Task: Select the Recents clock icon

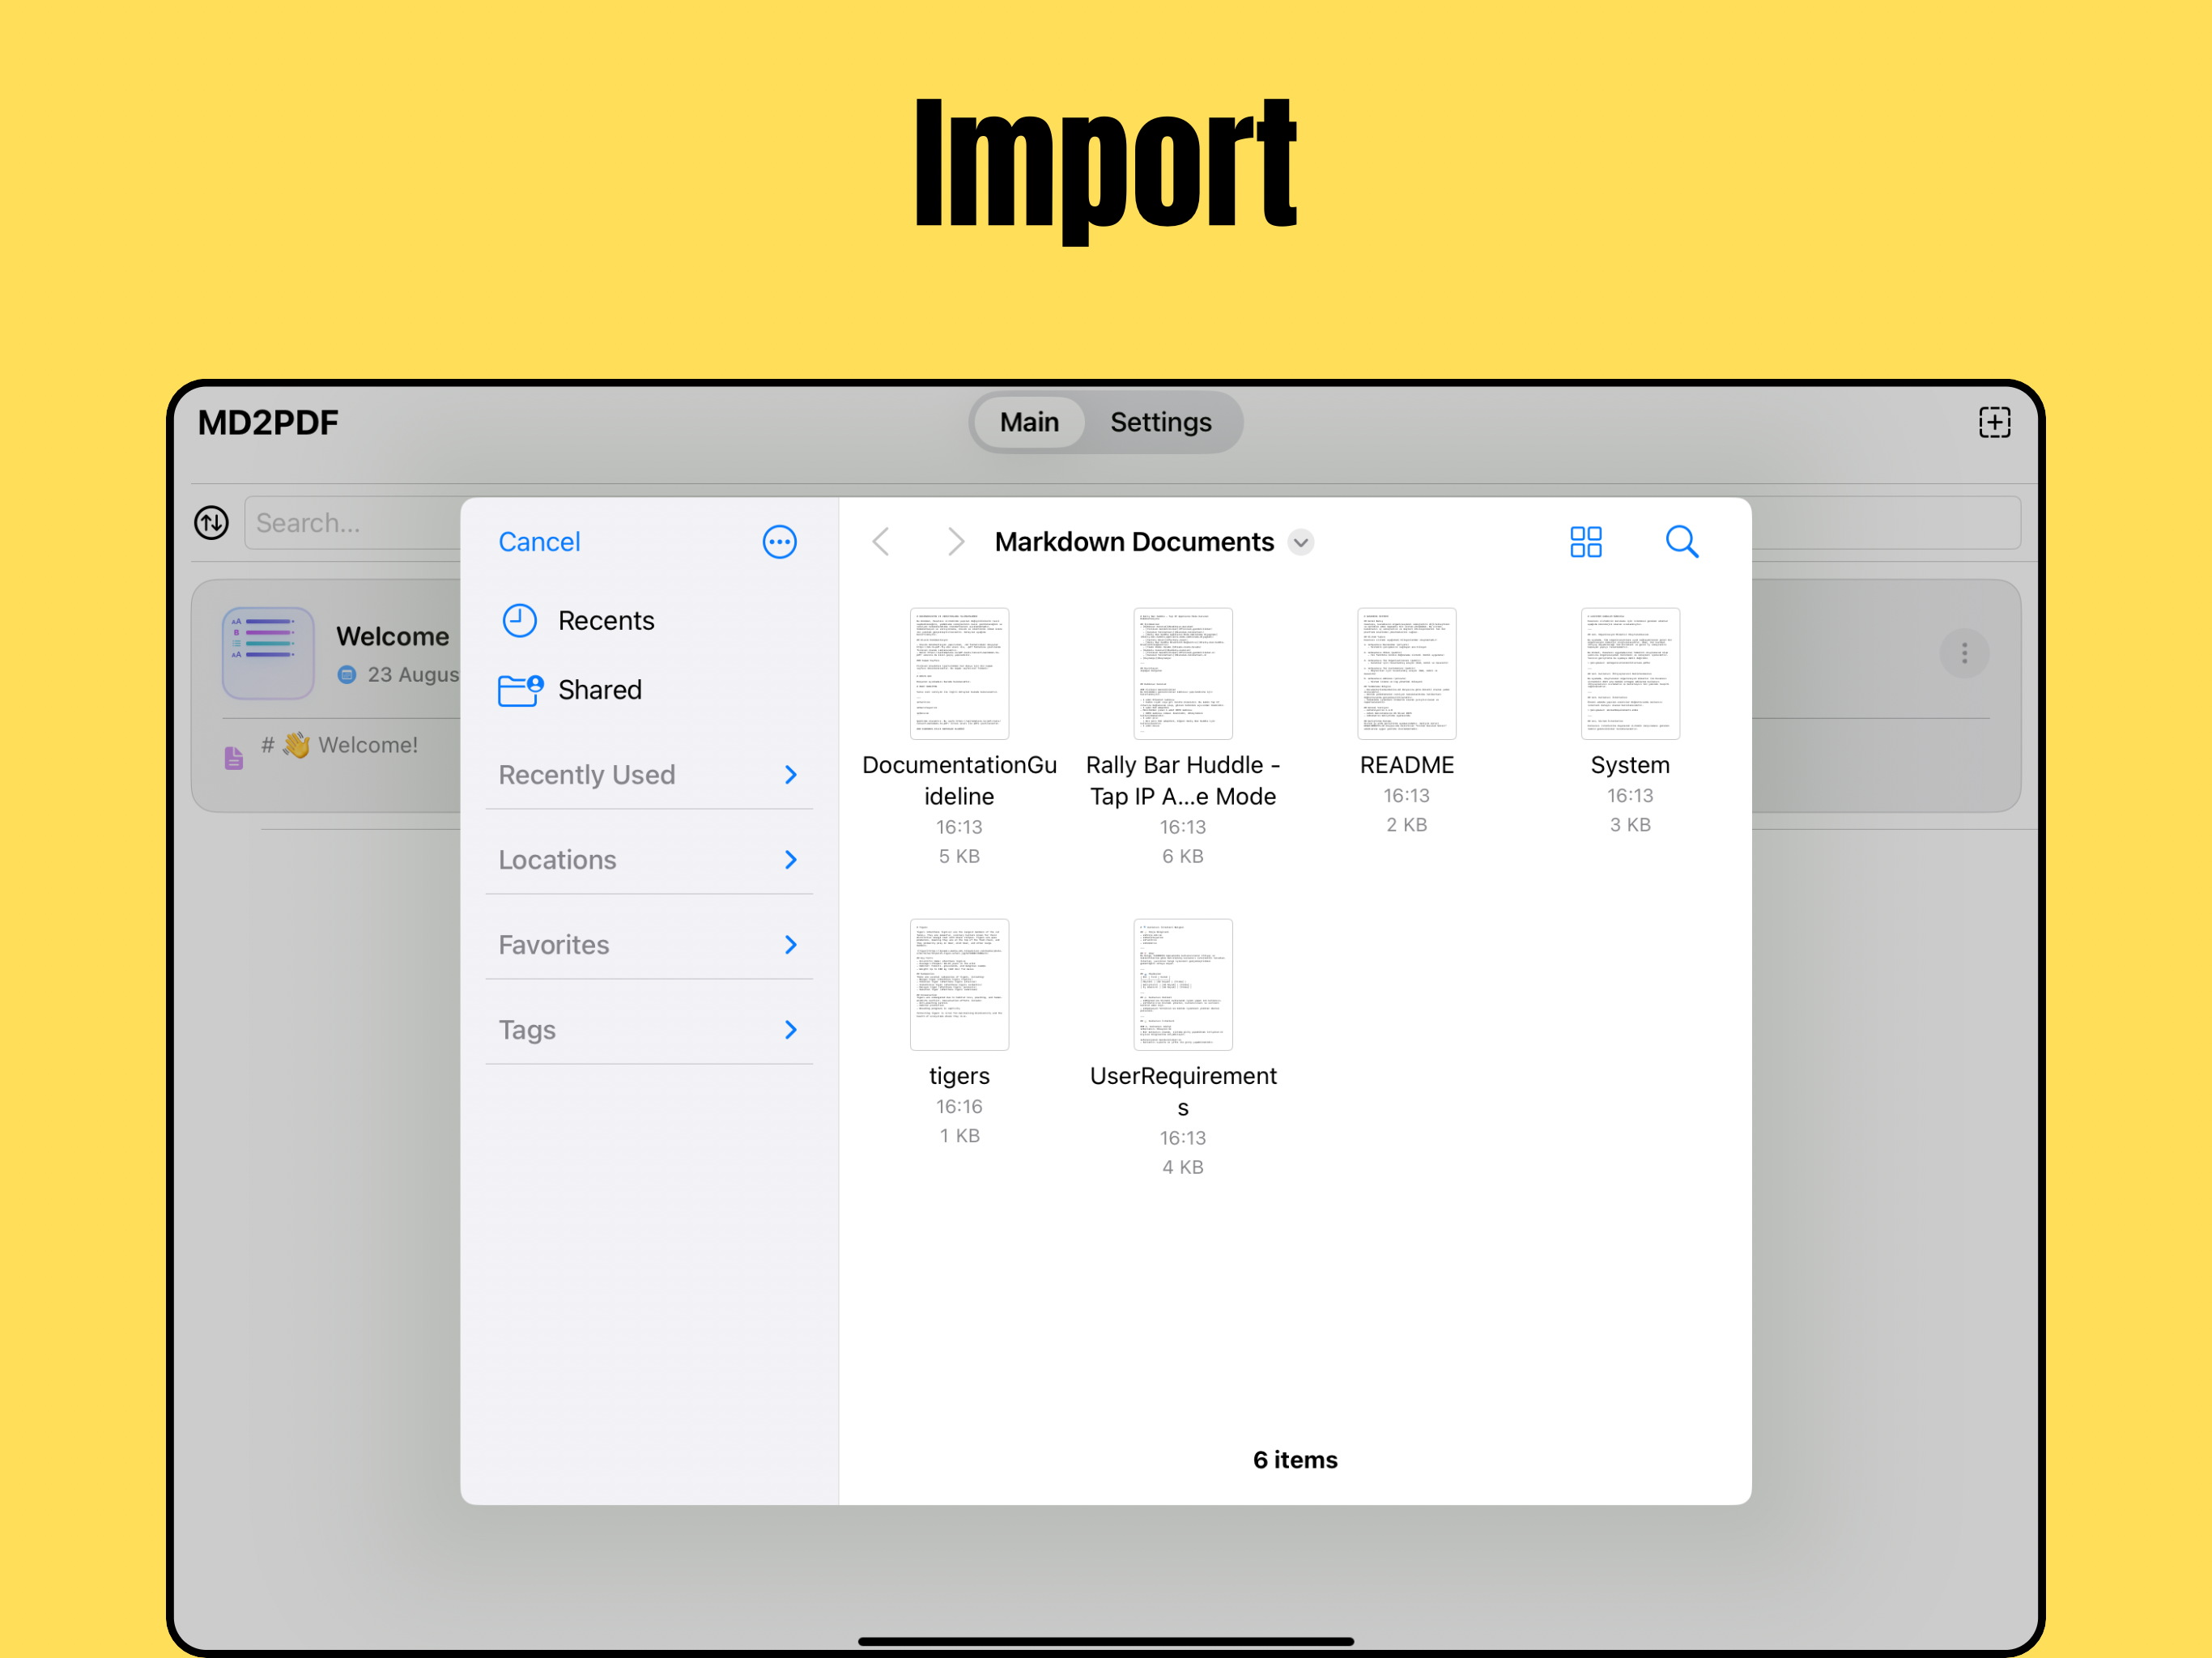Action: pos(519,620)
